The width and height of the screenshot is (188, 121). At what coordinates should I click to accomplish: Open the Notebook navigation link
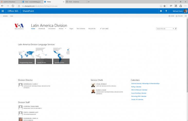tap(42, 29)
